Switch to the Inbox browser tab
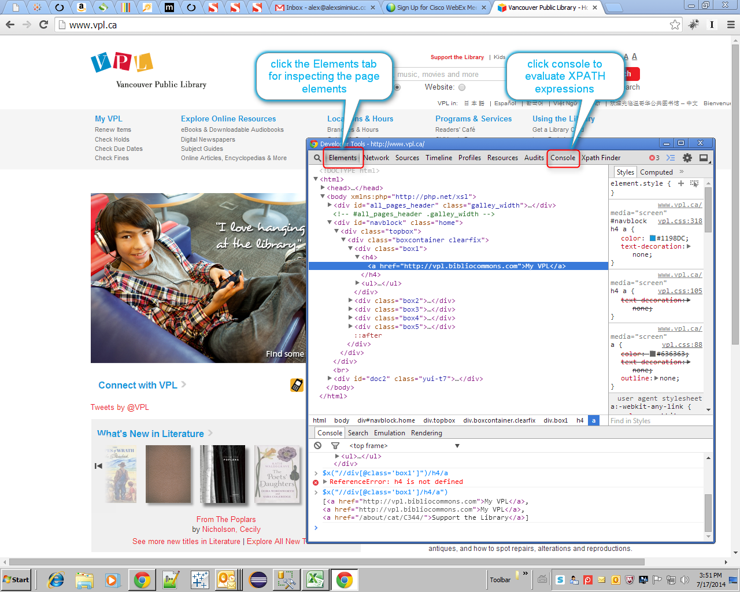Screen dimensions: 740x592 pos(325,8)
